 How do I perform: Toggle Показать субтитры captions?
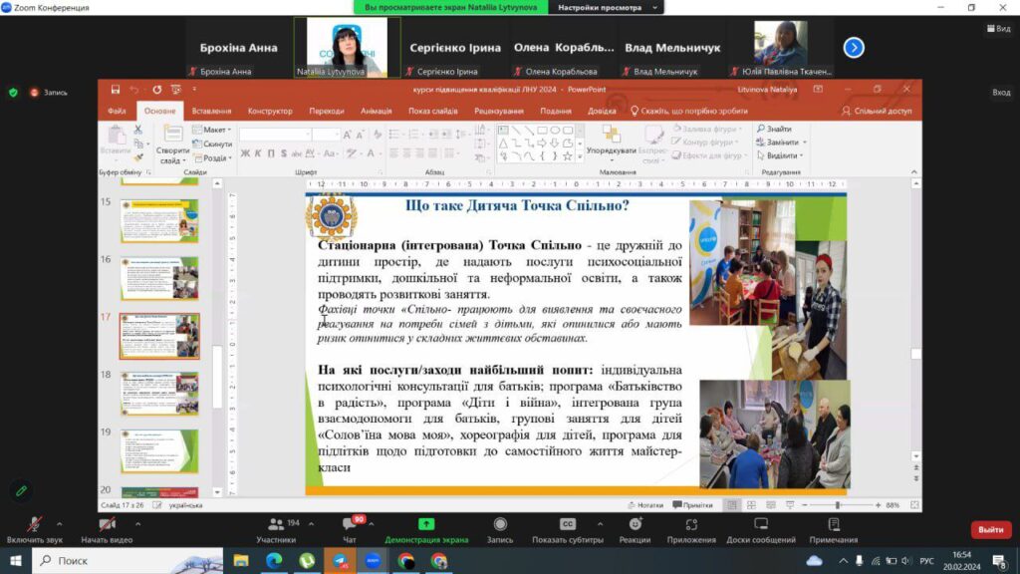(x=568, y=525)
